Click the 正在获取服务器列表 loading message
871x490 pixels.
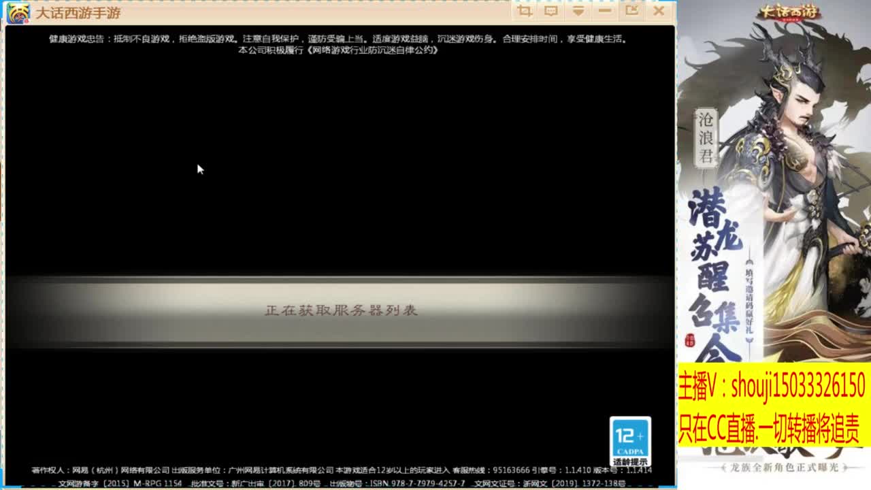pos(341,310)
